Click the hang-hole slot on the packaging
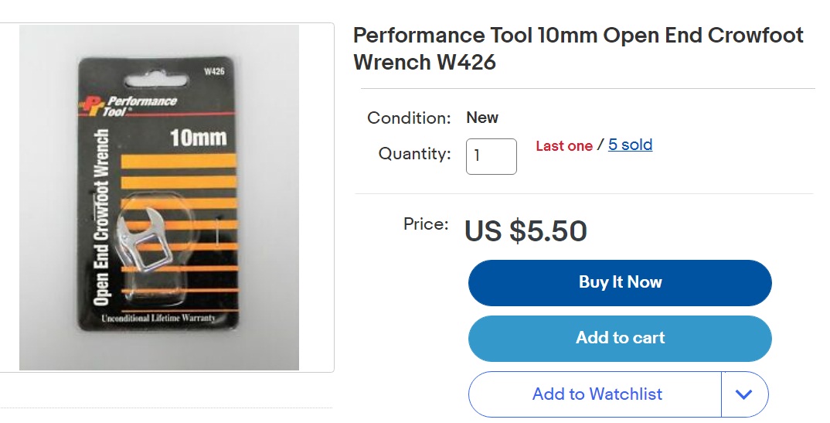Screen dimensions: 830x423 click(159, 78)
